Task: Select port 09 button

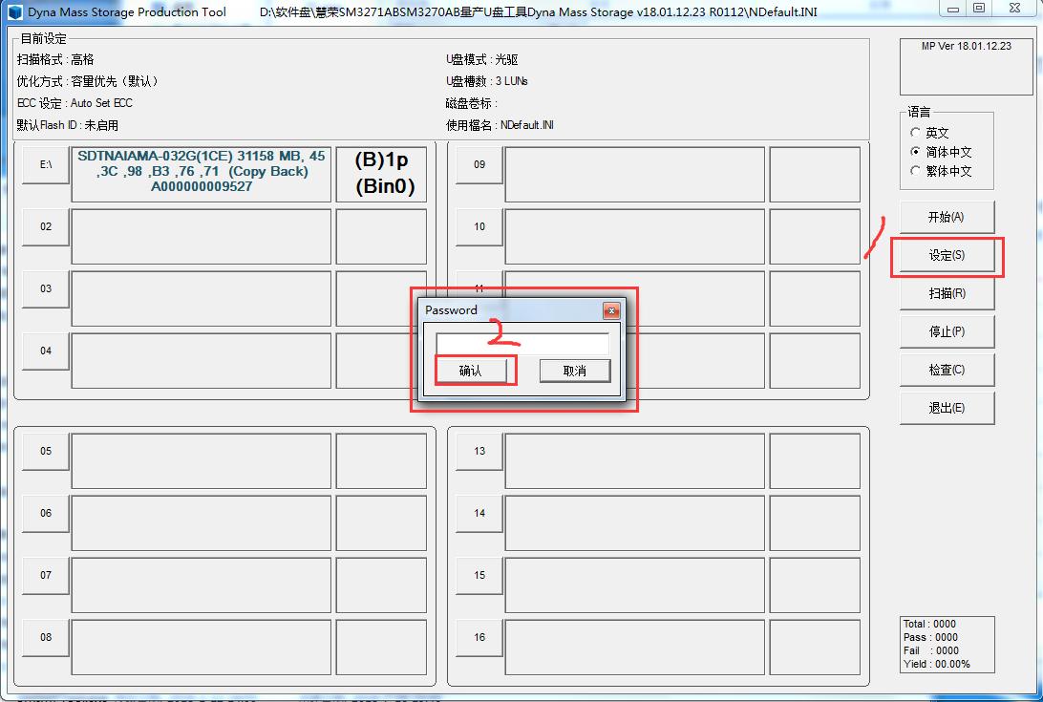Action: (479, 164)
